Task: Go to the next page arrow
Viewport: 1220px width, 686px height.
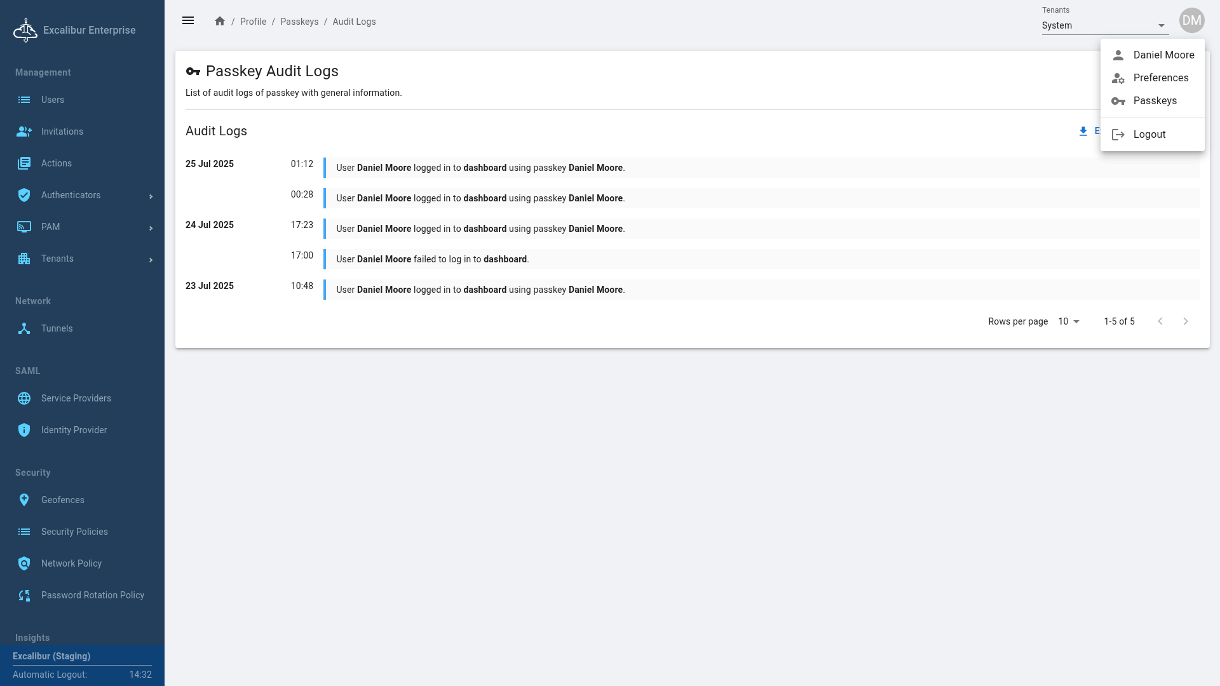Action: point(1185,321)
